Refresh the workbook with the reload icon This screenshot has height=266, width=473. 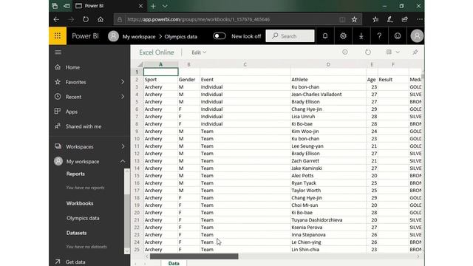point(368,52)
